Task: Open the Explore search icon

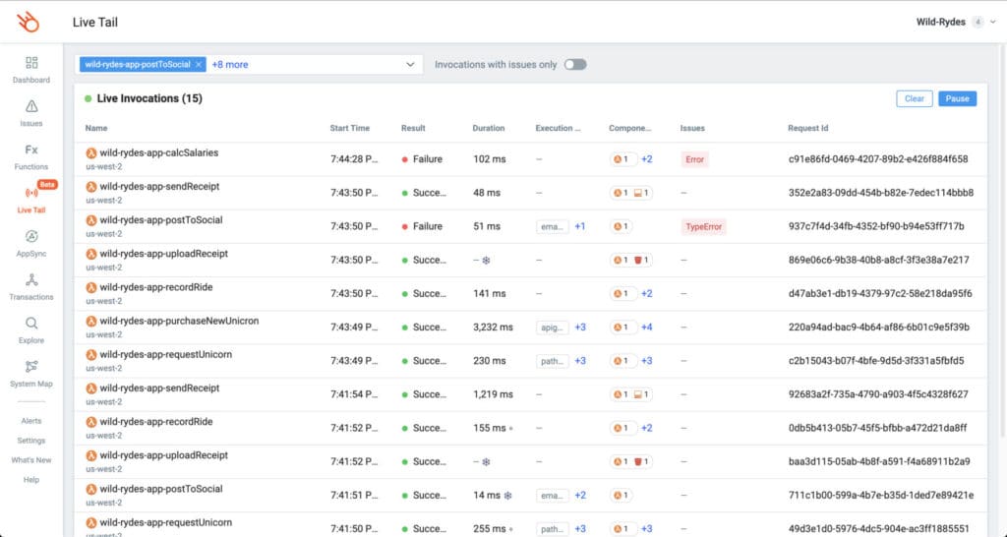Action: pos(31,324)
